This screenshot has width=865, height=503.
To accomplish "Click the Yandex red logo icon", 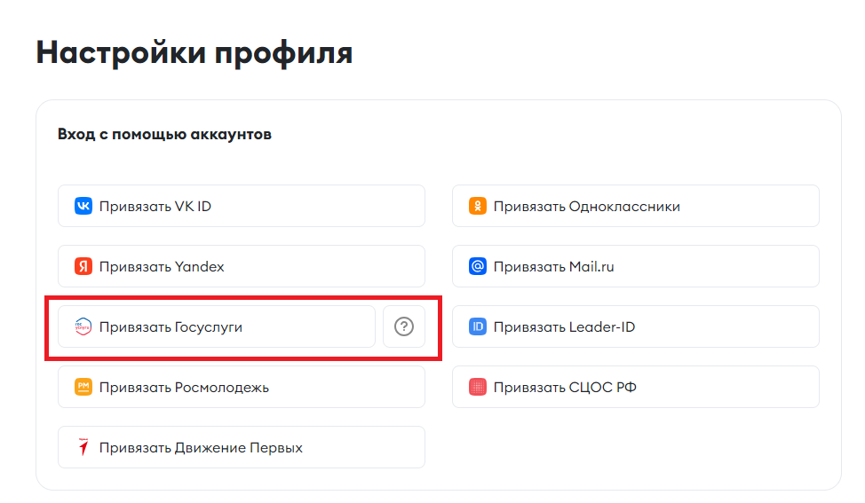I will 83,267.
